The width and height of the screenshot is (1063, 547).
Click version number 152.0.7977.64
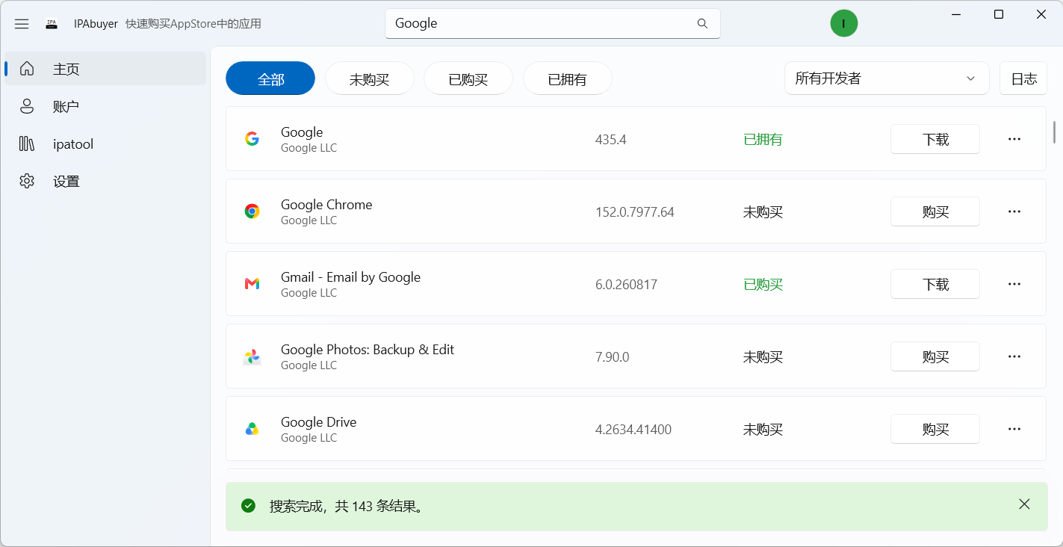pos(635,212)
